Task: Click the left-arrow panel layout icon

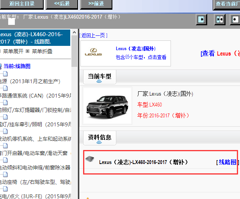Action: [235, 19]
